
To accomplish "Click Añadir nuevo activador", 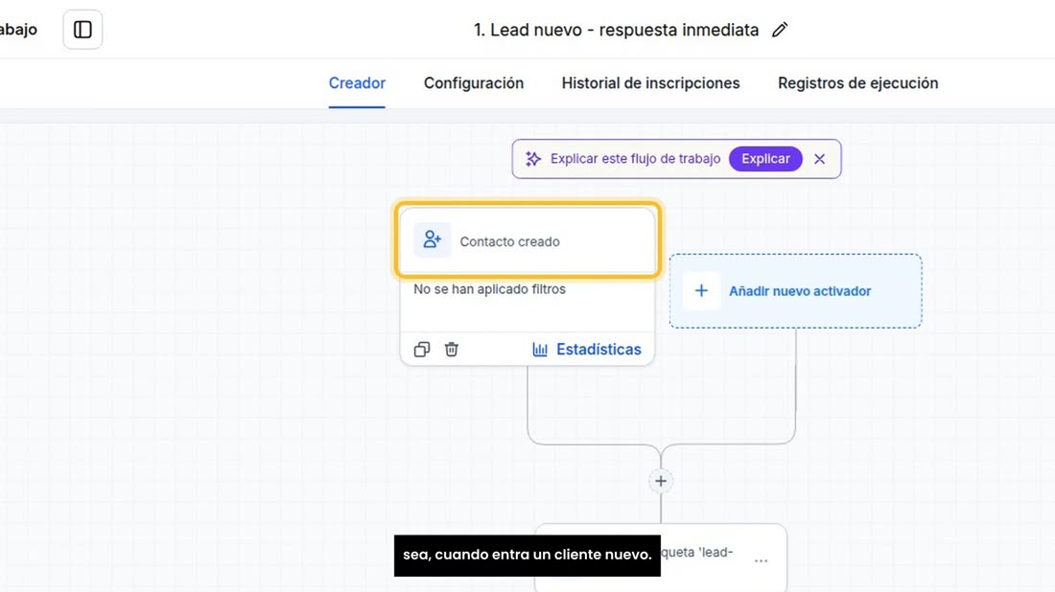I will (x=795, y=291).
